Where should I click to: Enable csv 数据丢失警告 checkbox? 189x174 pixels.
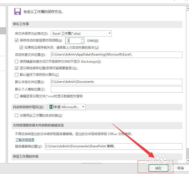(x=16, y=96)
